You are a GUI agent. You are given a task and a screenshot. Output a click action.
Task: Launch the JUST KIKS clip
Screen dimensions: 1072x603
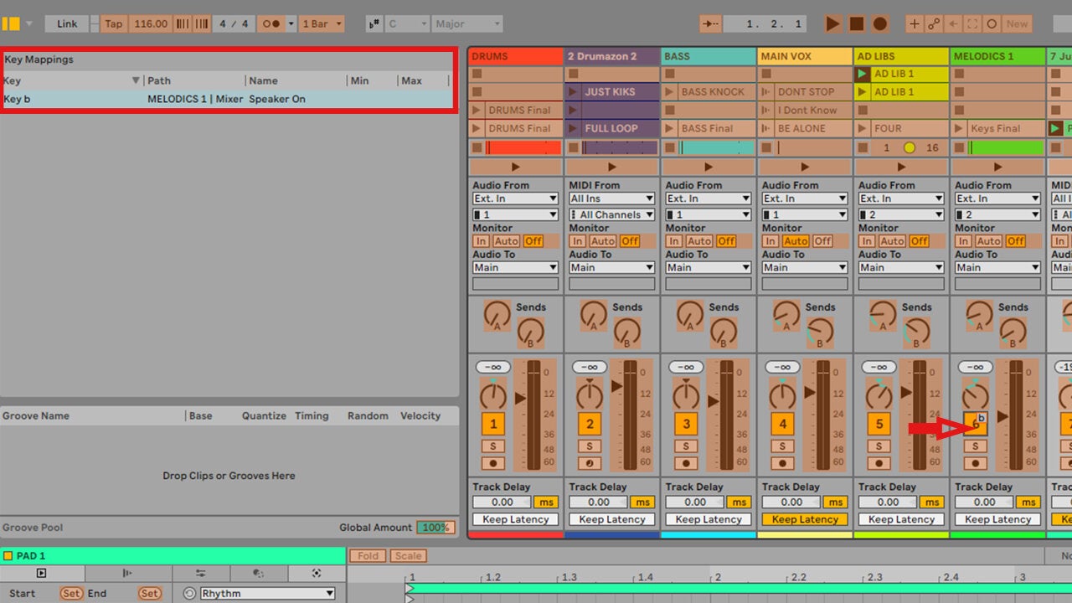(x=574, y=91)
